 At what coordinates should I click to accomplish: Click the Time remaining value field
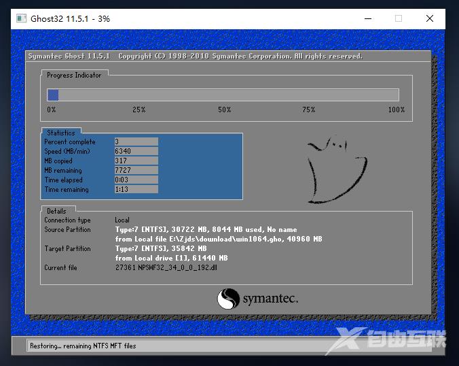(x=136, y=189)
